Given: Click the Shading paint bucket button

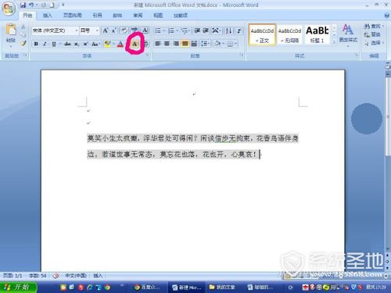Looking at the screenshot, I should tap(218, 44).
